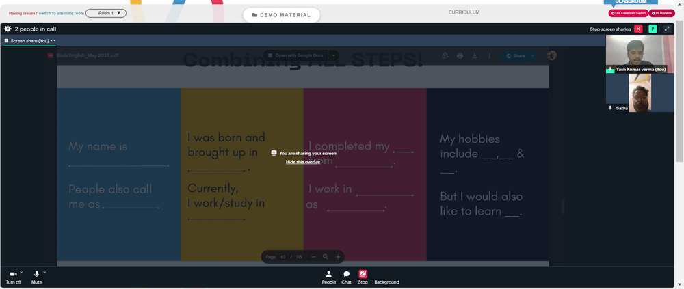Click red X to stop screen sharing
The height and width of the screenshot is (289, 684).
pos(638,29)
